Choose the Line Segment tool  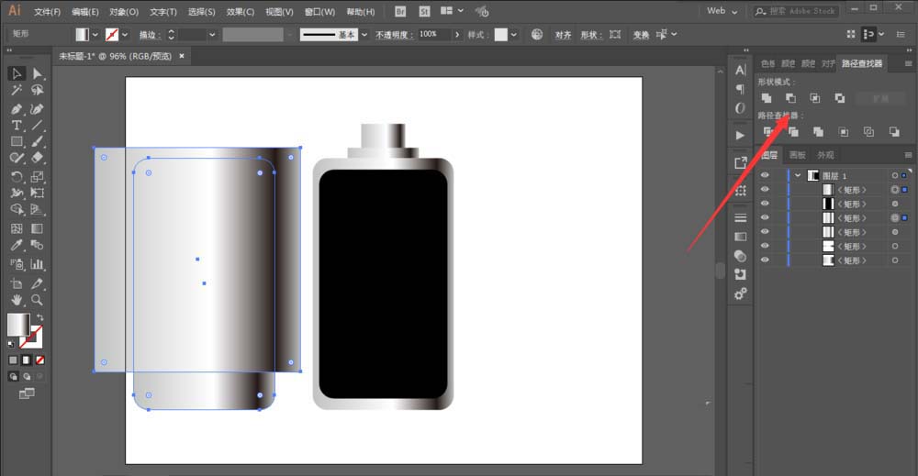tap(38, 125)
